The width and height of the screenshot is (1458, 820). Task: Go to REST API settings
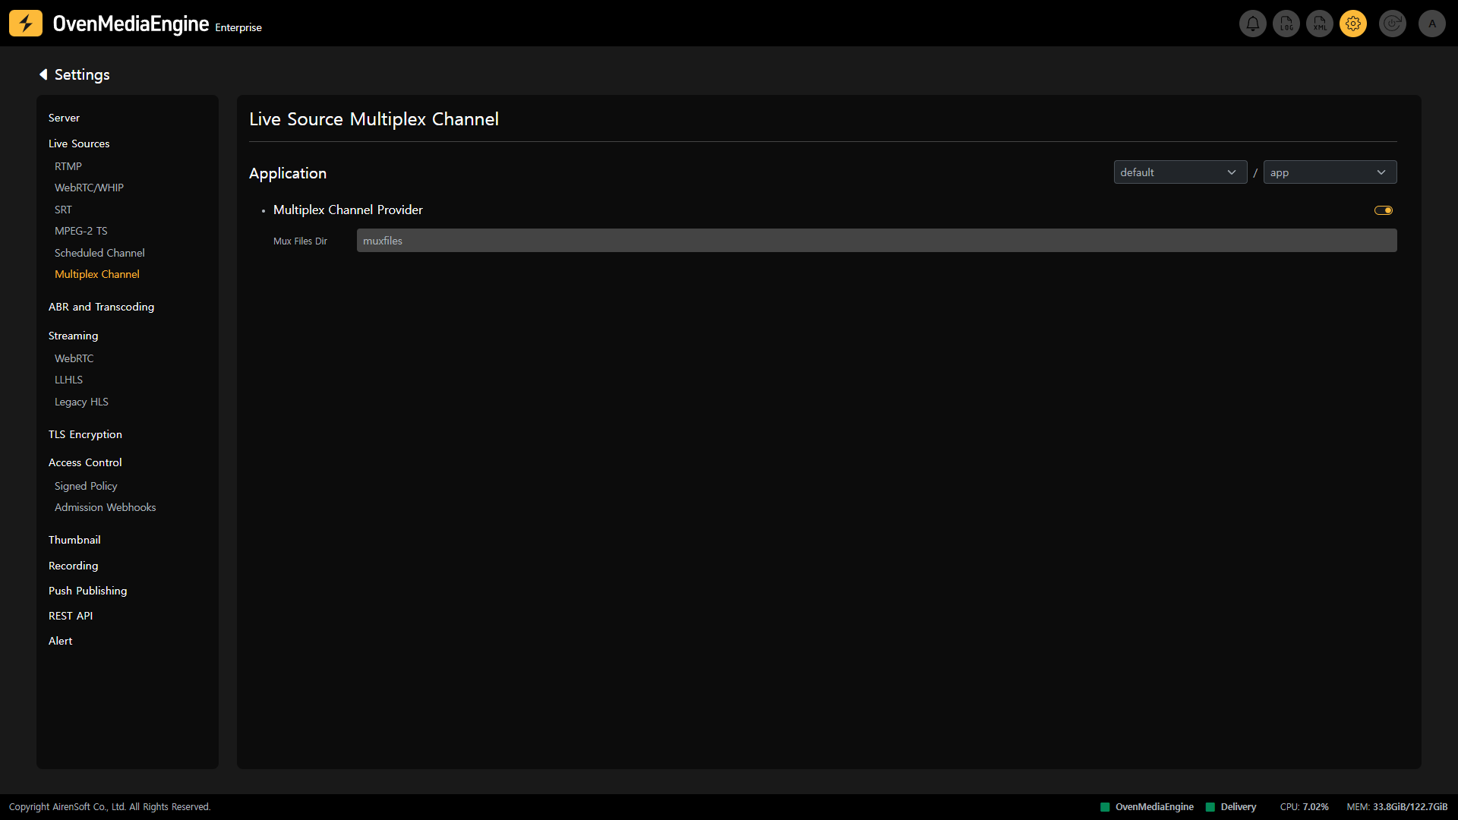pyautogui.click(x=71, y=616)
